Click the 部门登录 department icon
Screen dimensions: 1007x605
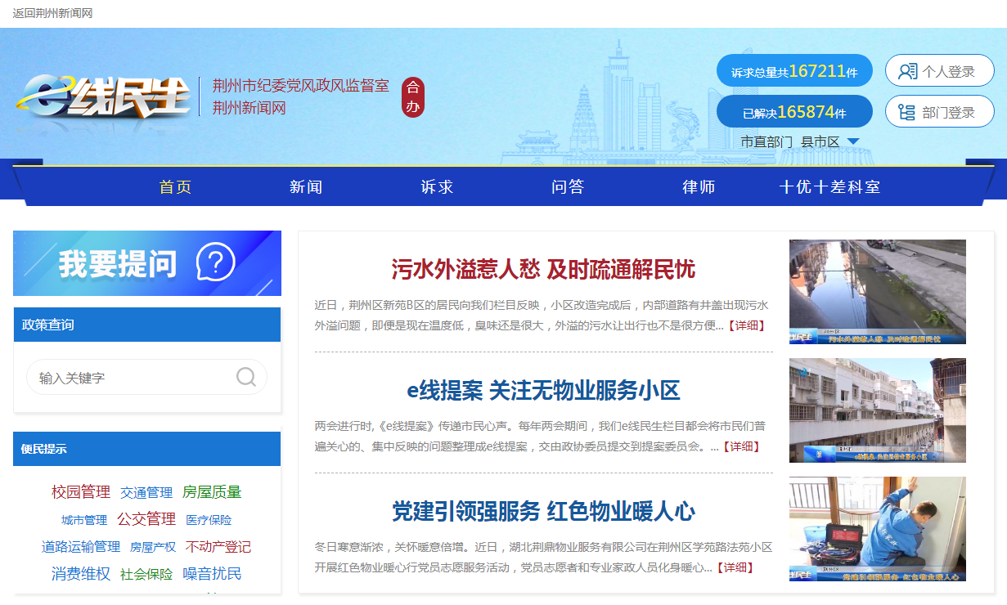pyautogui.click(x=906, y=112)
